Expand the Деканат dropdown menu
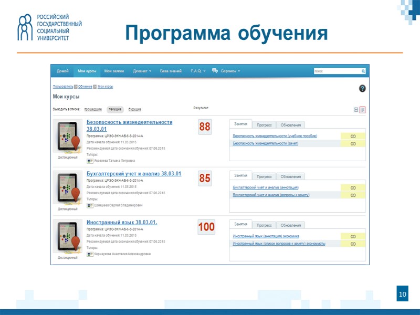 pyautogui.click(x=142, y=71)
